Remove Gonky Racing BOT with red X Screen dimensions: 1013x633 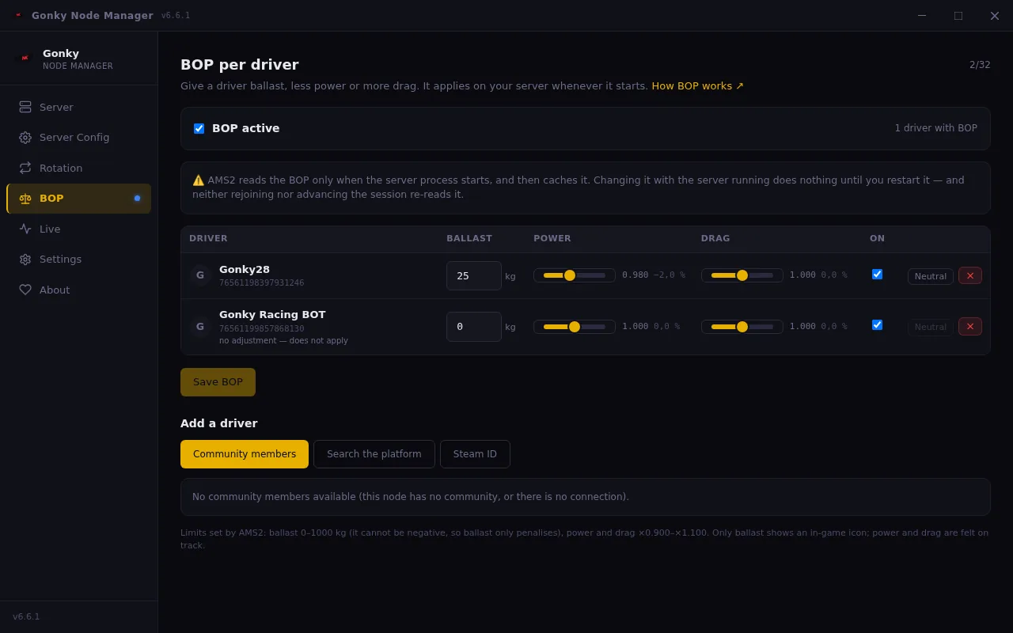[970, 326]
